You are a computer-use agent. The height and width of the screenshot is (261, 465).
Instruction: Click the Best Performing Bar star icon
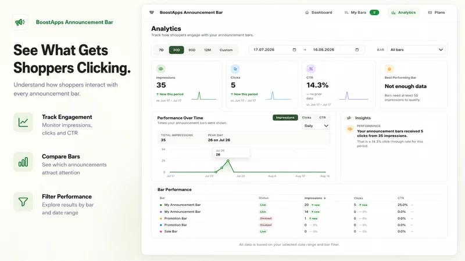pos(389,69)
